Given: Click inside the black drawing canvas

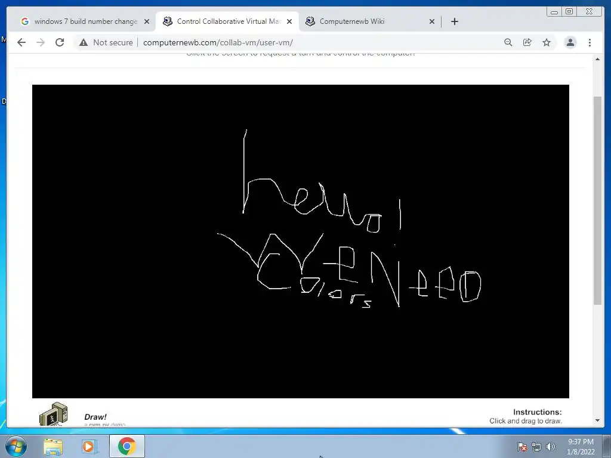Looking at the screenshot, I should (x=301, y=242).
